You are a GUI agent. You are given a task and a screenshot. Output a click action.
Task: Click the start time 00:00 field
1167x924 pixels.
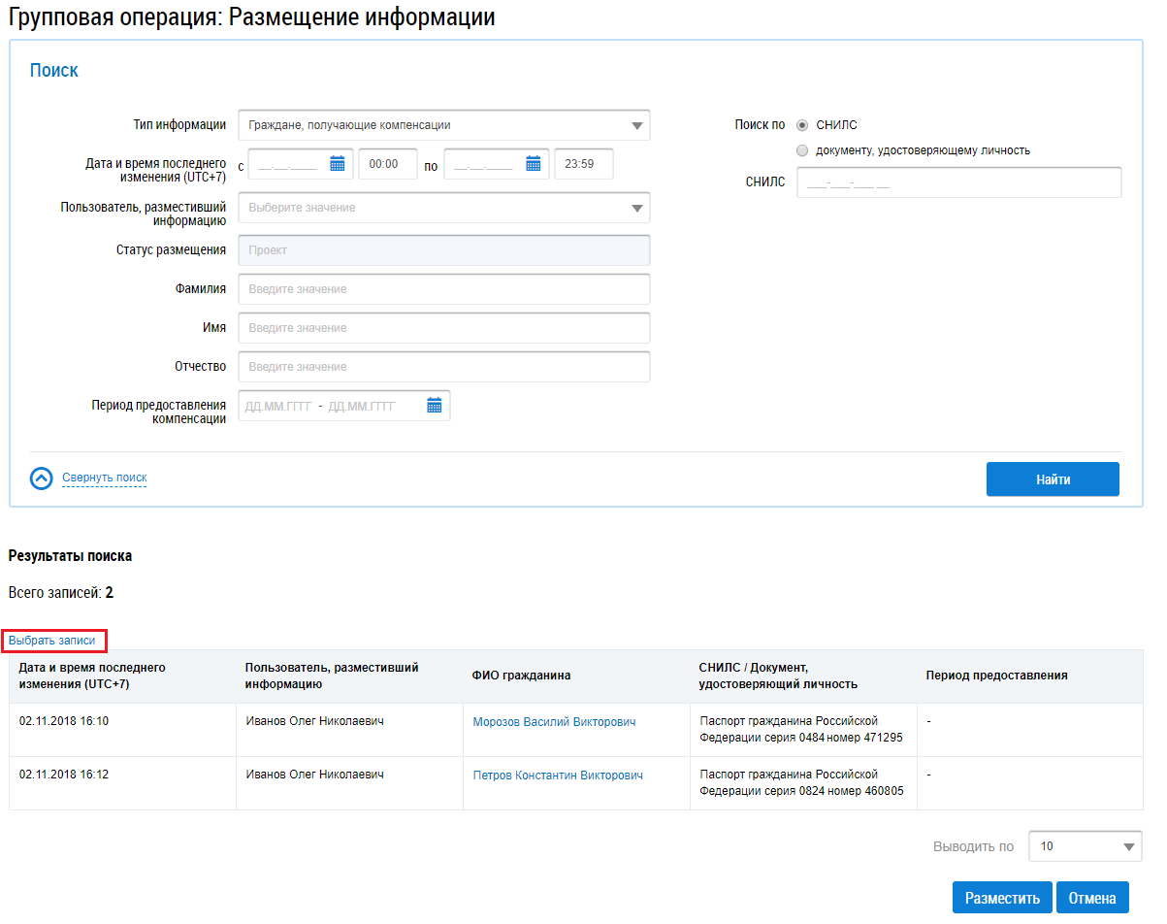[x=387, y=164]
